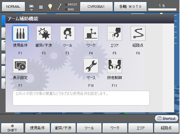This screenshot has width=180, height=134.
Task: Open the 各軸 W O T O coordinate selector
Action: (x=130, y=6)
